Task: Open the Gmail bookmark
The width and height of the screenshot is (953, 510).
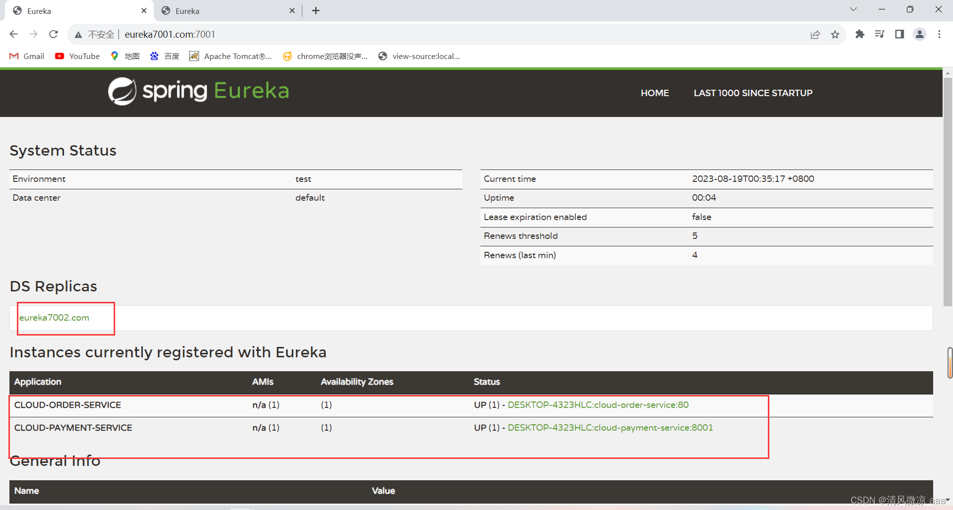Action: (x=27, y=56)
